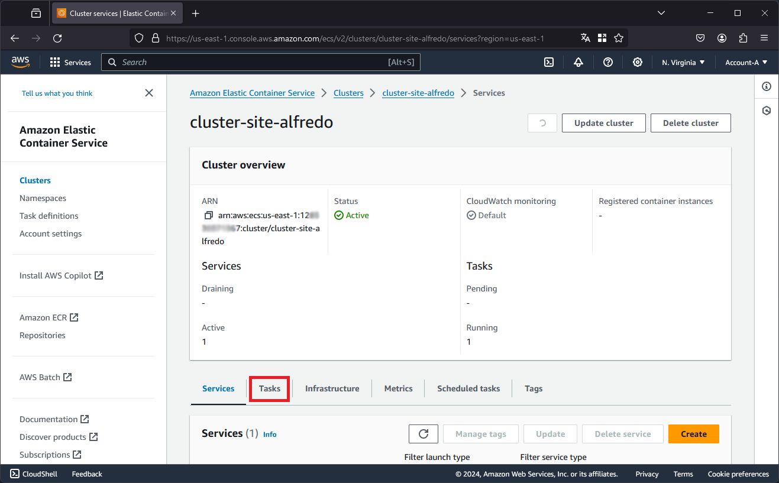Open AWS Batch external link
This screenshot has width=779, height=483.
click(46, 377)
